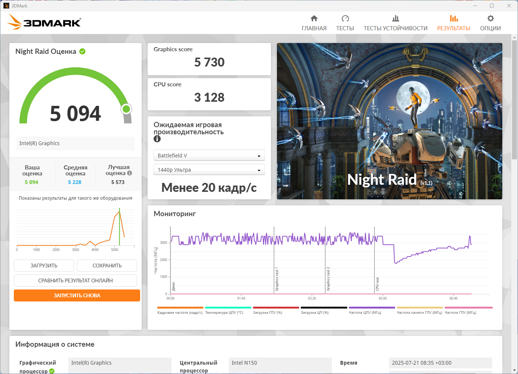518x374 pixels.
Task: Toggle Частота ГПУ (МГц) legend swatch
Action: click(468, 308)
